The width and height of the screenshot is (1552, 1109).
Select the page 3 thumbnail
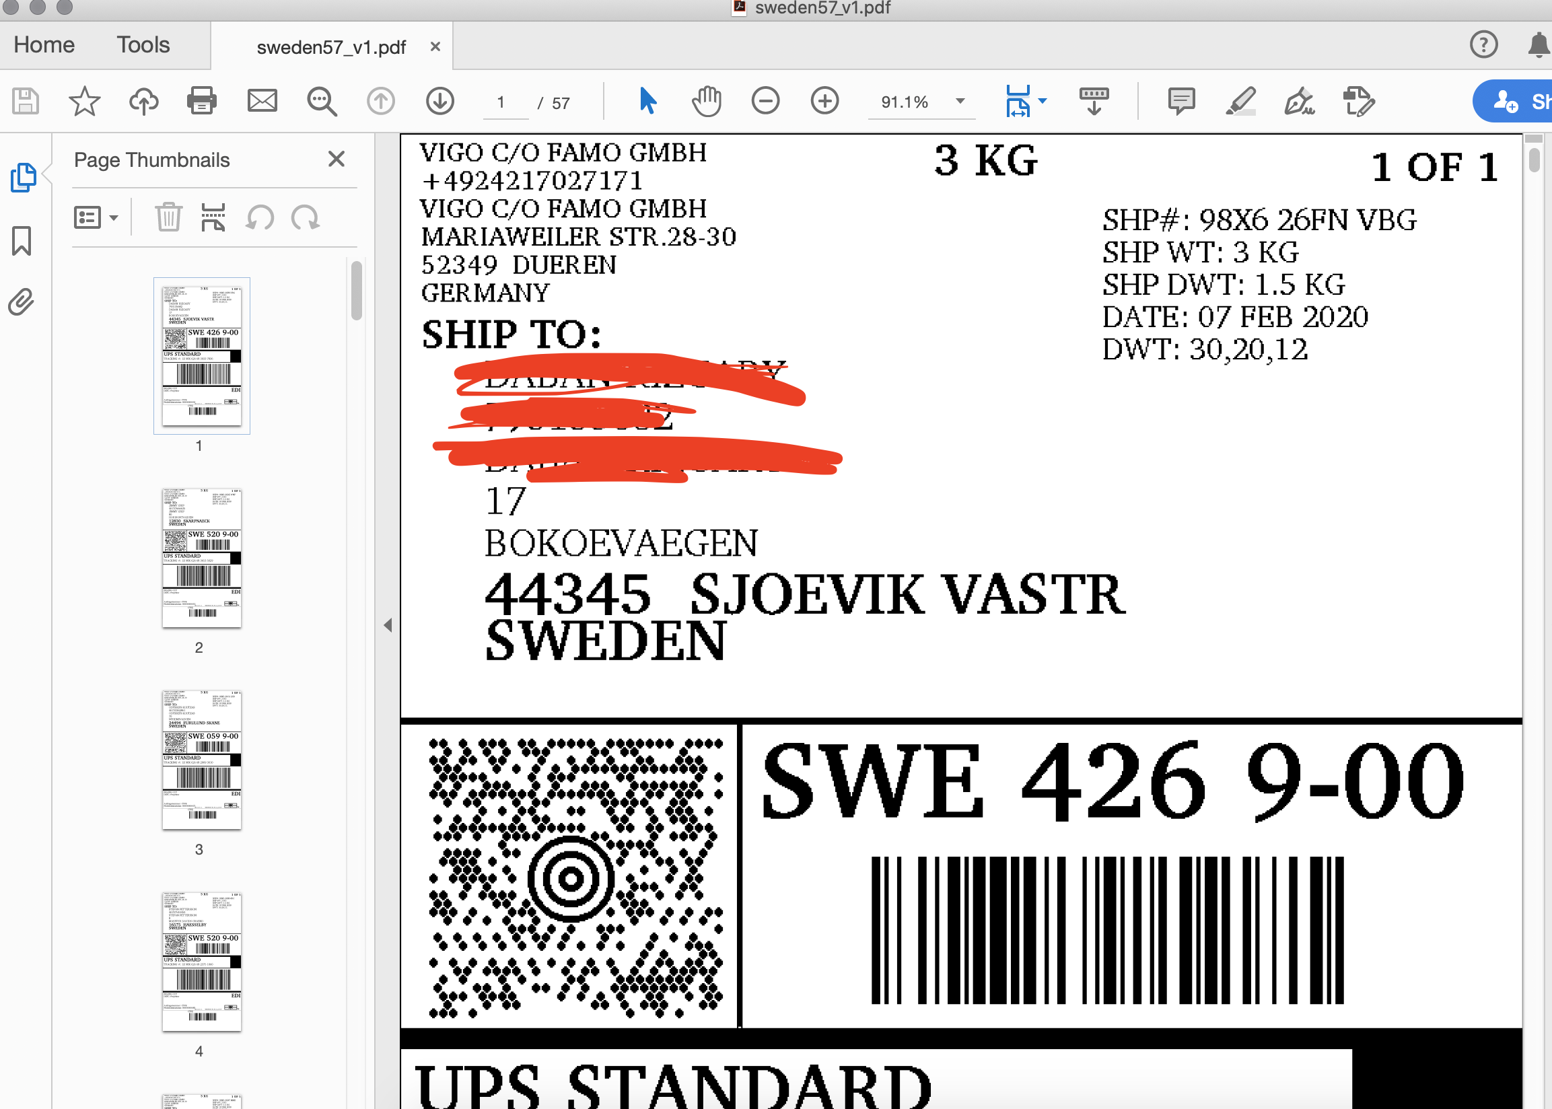pyautogui.click(x=202, y=759)
